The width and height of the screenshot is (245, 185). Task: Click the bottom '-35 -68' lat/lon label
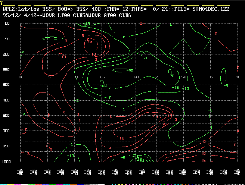(88, 172)
